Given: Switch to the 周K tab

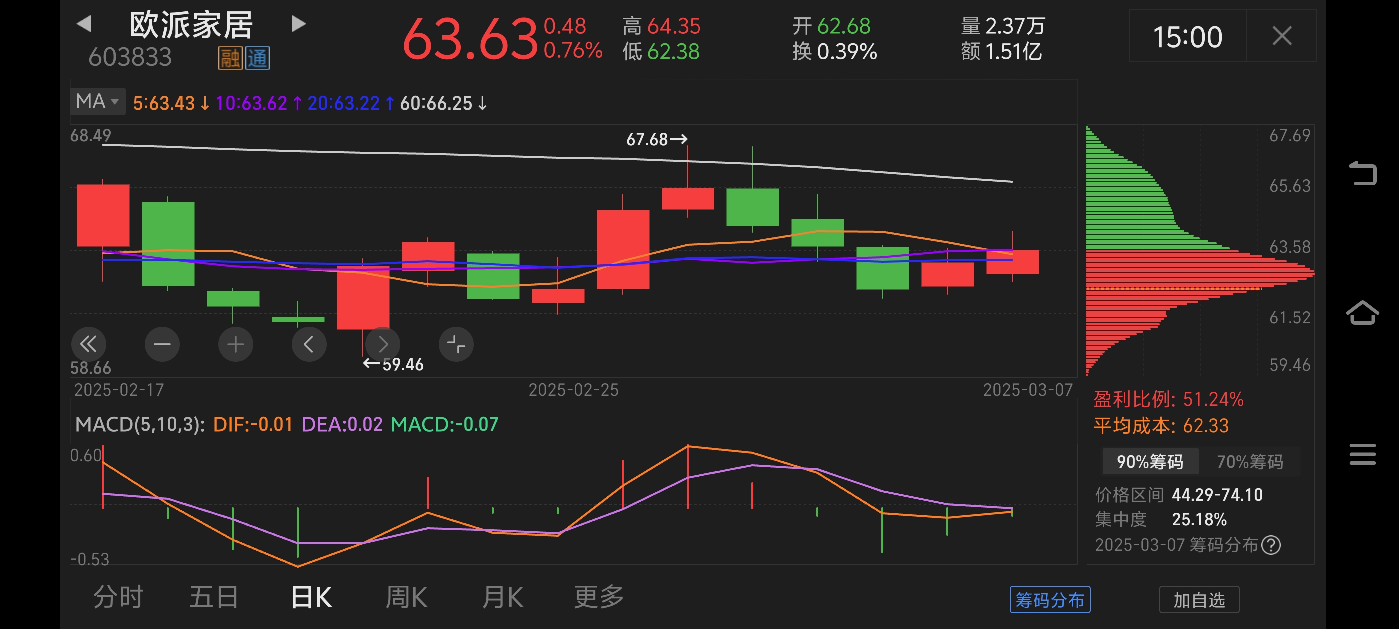Looking at the screenshot, I should pyautogui.click(x=406, y=597).
